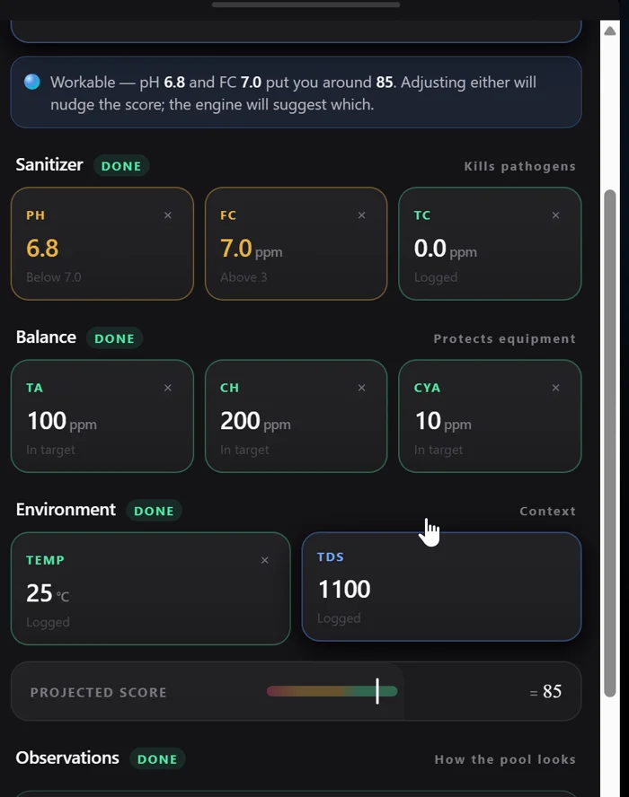Open the CYA 10 ppm card

[x=490, y=416]
